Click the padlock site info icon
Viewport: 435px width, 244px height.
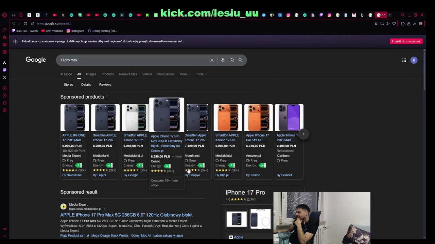[x=33, y=23]
